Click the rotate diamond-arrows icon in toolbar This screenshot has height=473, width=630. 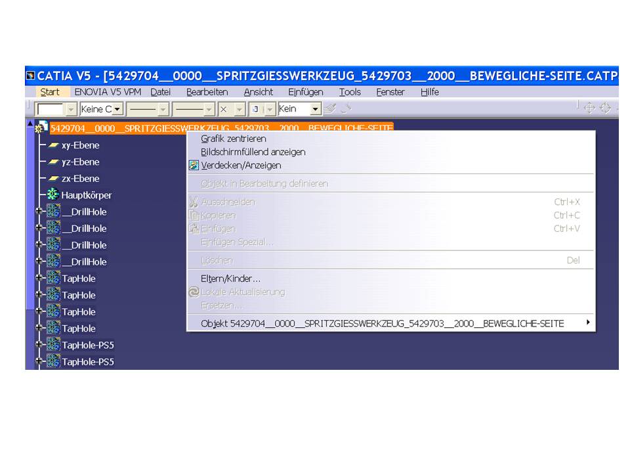pyautogui.click(x=605, y=107)
